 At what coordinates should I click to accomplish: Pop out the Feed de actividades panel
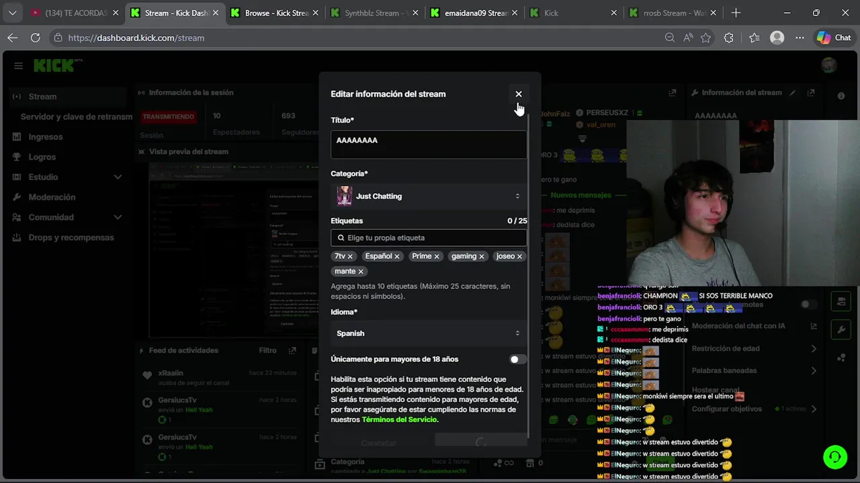[x=292, y=351]
